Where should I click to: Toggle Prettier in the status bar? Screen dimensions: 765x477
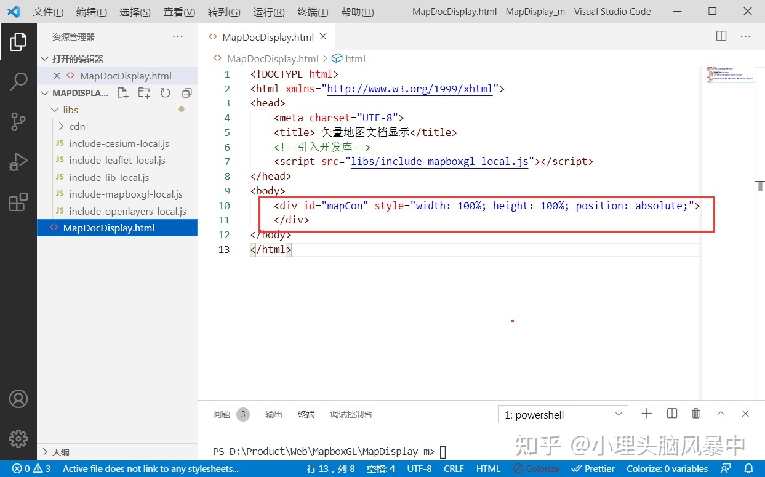[x=593, y=469]
